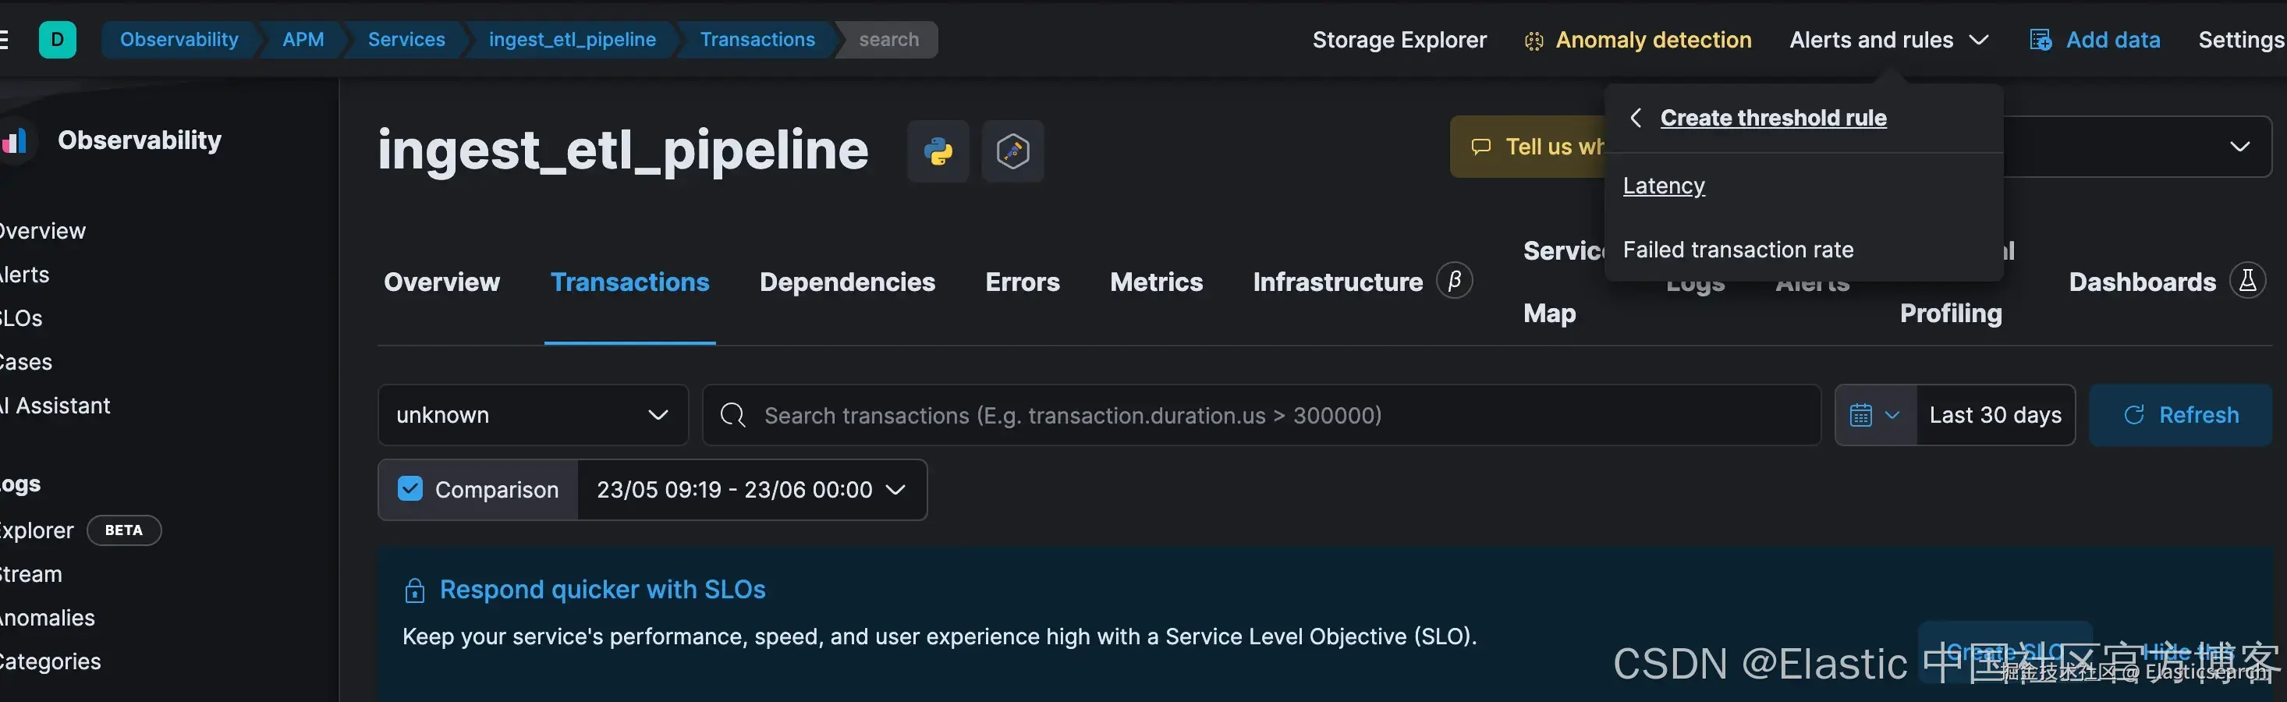Click the green D space avatar

[x=58, y=40]
